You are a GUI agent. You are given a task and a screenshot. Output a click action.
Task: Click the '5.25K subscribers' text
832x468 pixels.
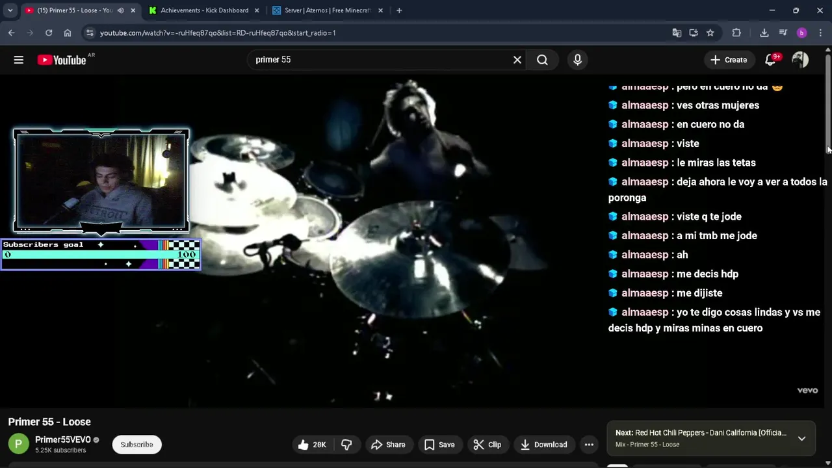click(x=60, y=450)
